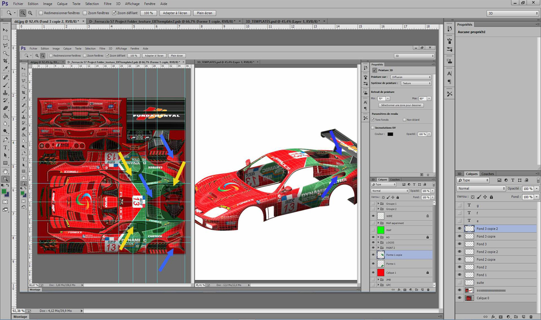Select the Eyedropper tool
The height and width of the screenshot is (320, 541).
(x=6, y=69)
